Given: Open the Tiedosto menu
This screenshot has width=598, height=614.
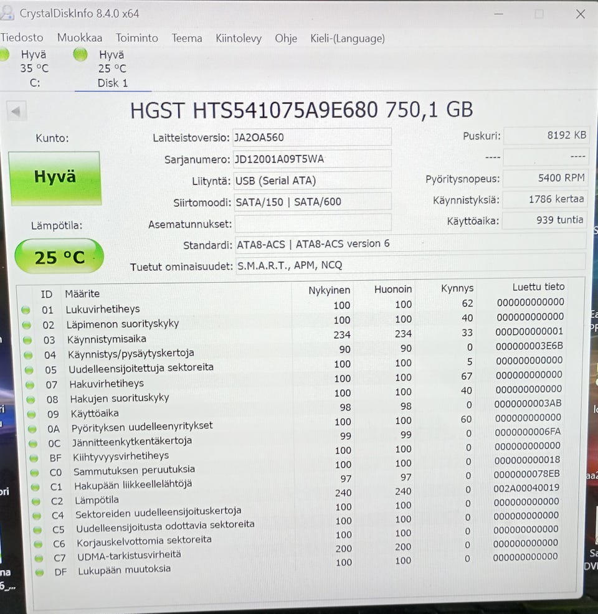Looking at the screenshot, I should point(22,37).
